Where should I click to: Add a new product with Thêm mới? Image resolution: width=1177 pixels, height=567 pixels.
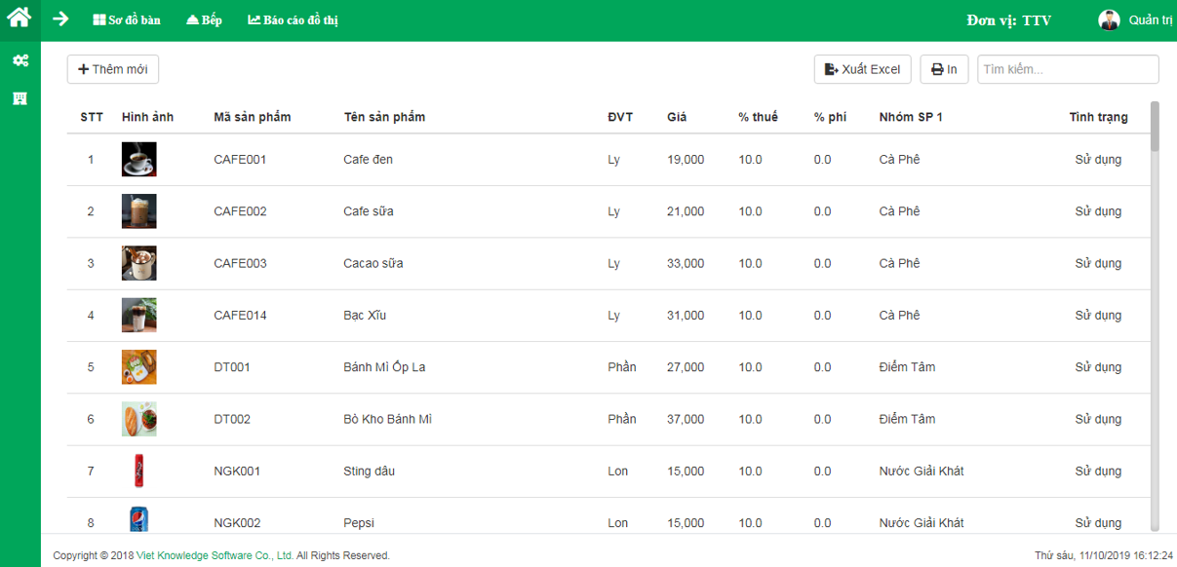click(113, 69)
